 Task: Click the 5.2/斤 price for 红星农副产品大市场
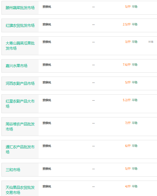coord(127,100)
